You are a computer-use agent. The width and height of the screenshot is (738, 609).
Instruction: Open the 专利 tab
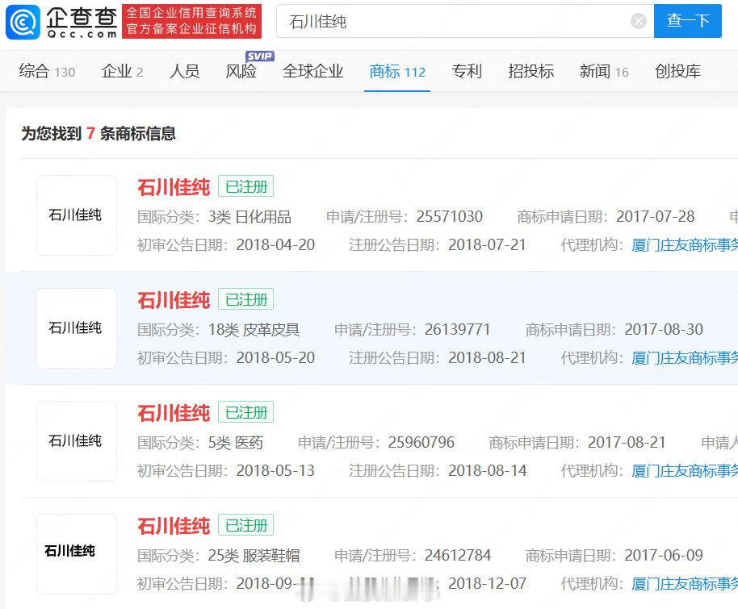(x=467, y=72)
